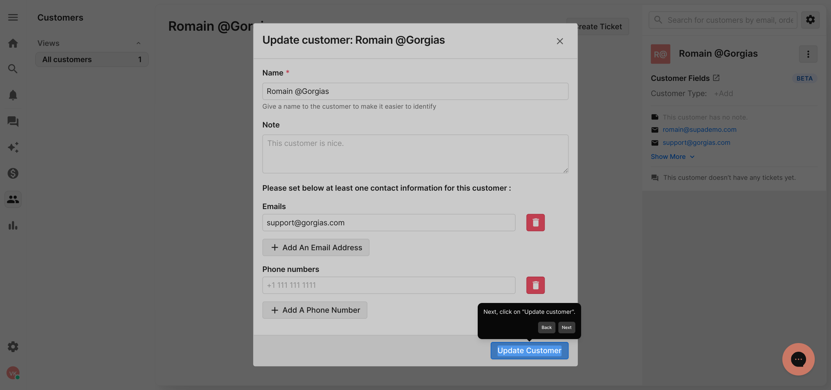Click the R@ customer avatar
831x390 pixels.
tap(661, 54)
